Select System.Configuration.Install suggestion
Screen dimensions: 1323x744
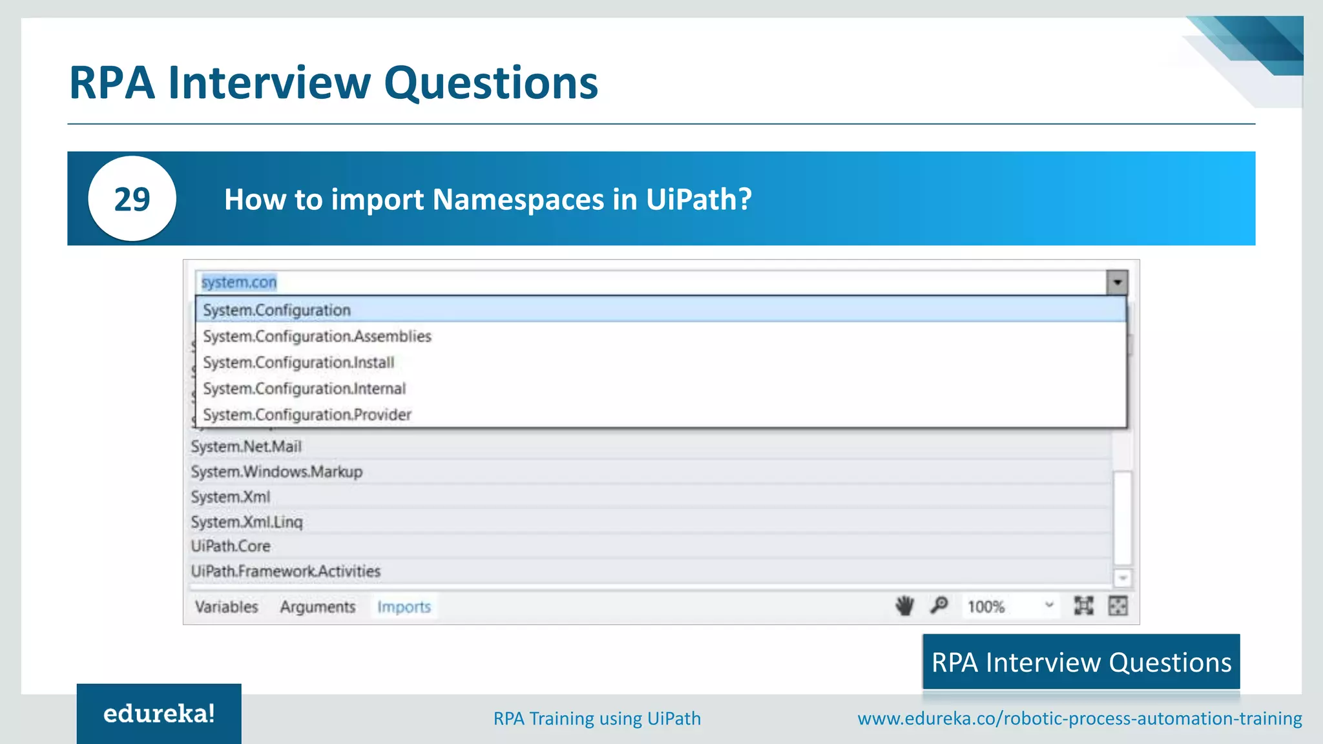point(661,362)
